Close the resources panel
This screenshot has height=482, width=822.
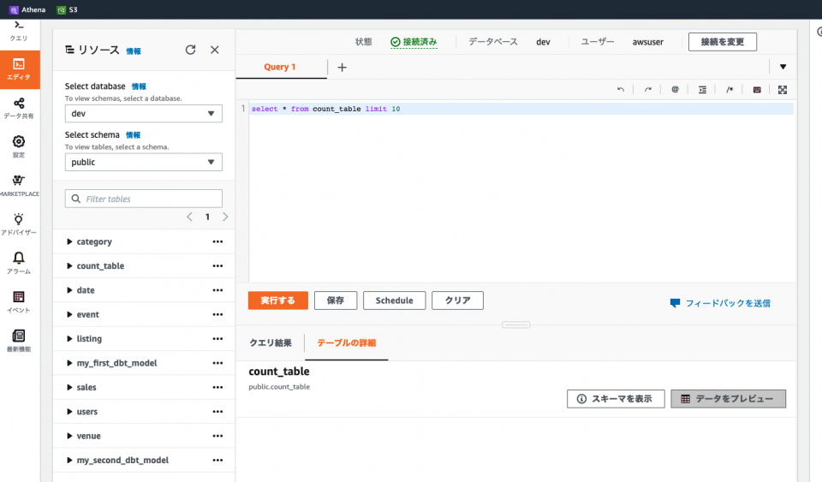pyautogui.click(x=214, y=50)
